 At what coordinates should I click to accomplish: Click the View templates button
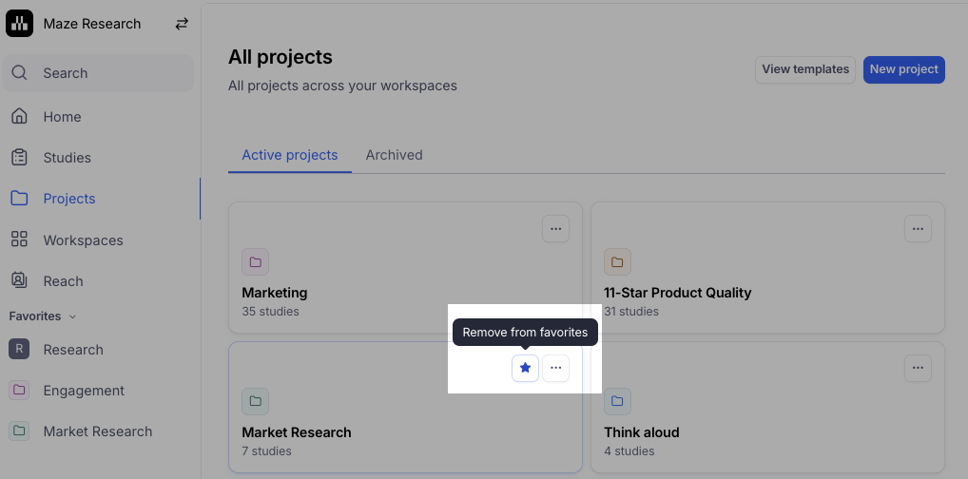coord(805,69)
